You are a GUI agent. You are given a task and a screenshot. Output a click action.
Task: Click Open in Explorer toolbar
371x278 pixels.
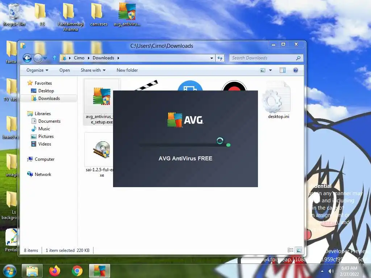[64, 70]
